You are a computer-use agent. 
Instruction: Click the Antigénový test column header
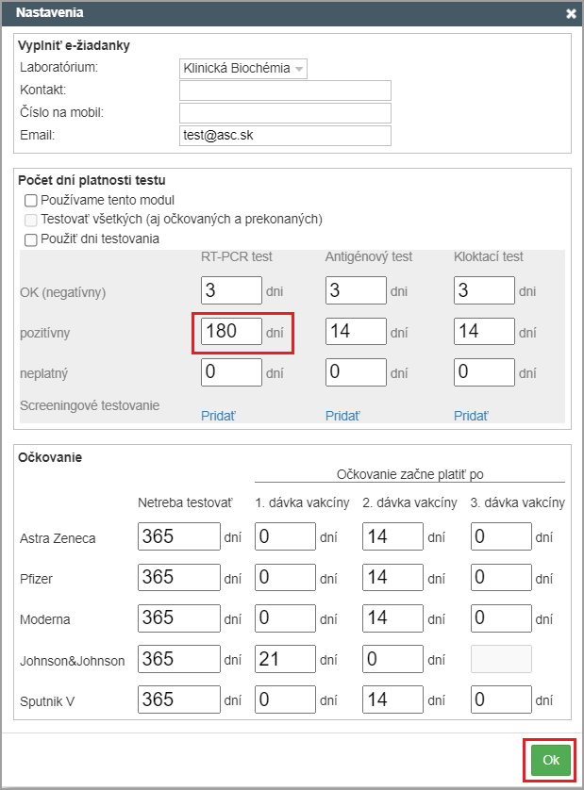tap(369, 257)
